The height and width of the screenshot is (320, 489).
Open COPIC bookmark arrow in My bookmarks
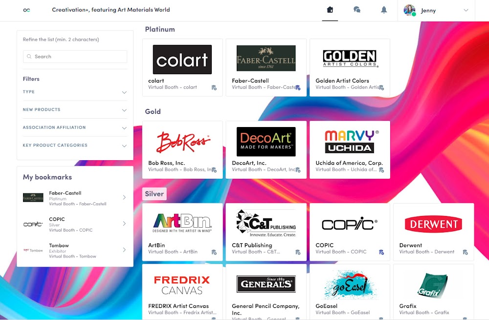pos(124,223)
